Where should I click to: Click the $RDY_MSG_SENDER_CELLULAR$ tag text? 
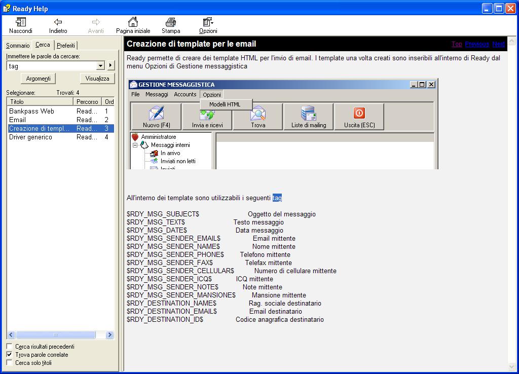(180, 271)
